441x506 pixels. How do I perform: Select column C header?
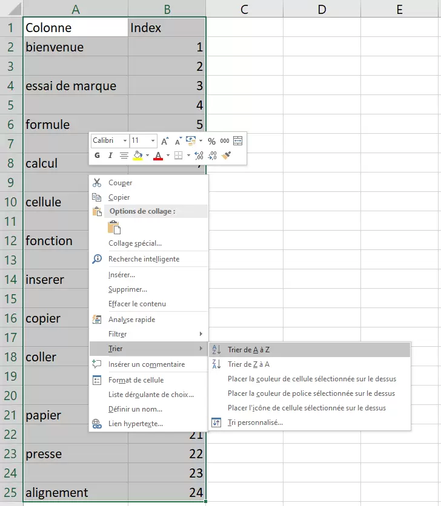point(245,8)
